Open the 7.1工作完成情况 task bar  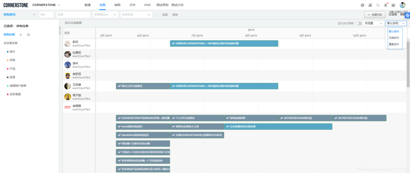[x=197, y=118]
